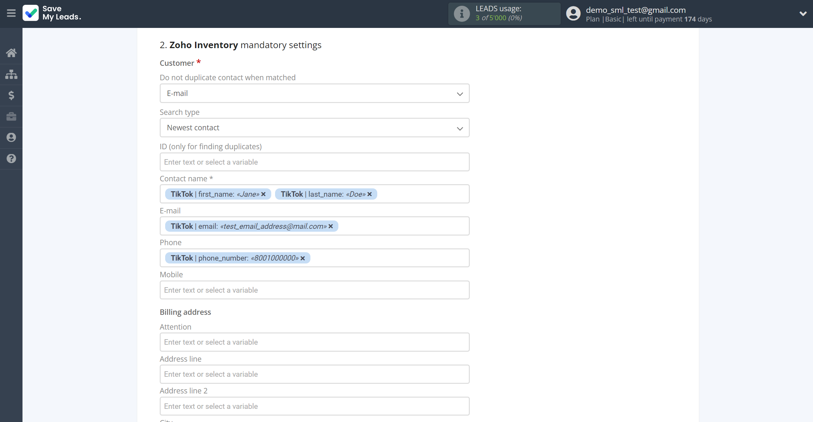Viewport: 813px width, 422px height.
Task: Open connections sitemap icon in sidebar
Action: [x=11, y=74]
